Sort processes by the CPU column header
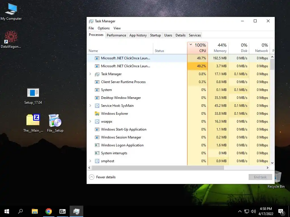The image size is (290, 217). pyautogui.click(x=197, y=48)
